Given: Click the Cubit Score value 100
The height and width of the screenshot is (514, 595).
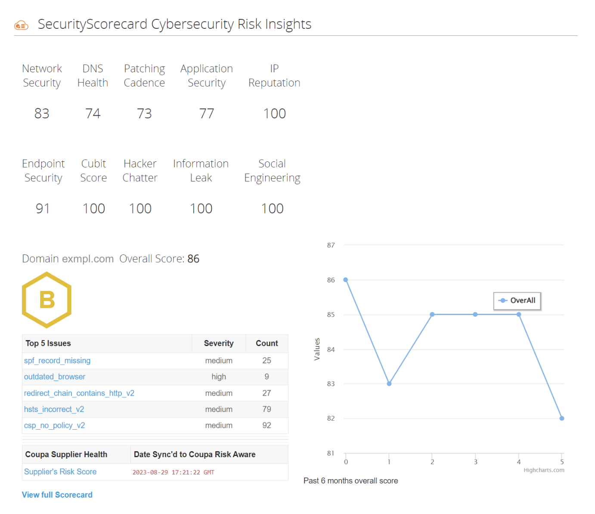Looking at the screenshot, I should coord(94,209).
